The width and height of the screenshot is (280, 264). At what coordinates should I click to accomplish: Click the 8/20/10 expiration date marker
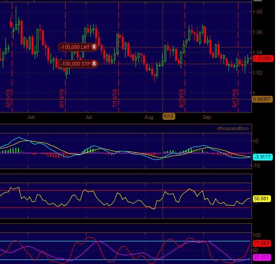[x=182, y=98]
